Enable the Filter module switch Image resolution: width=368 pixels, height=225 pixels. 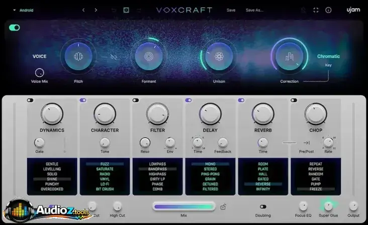(136, 100)
